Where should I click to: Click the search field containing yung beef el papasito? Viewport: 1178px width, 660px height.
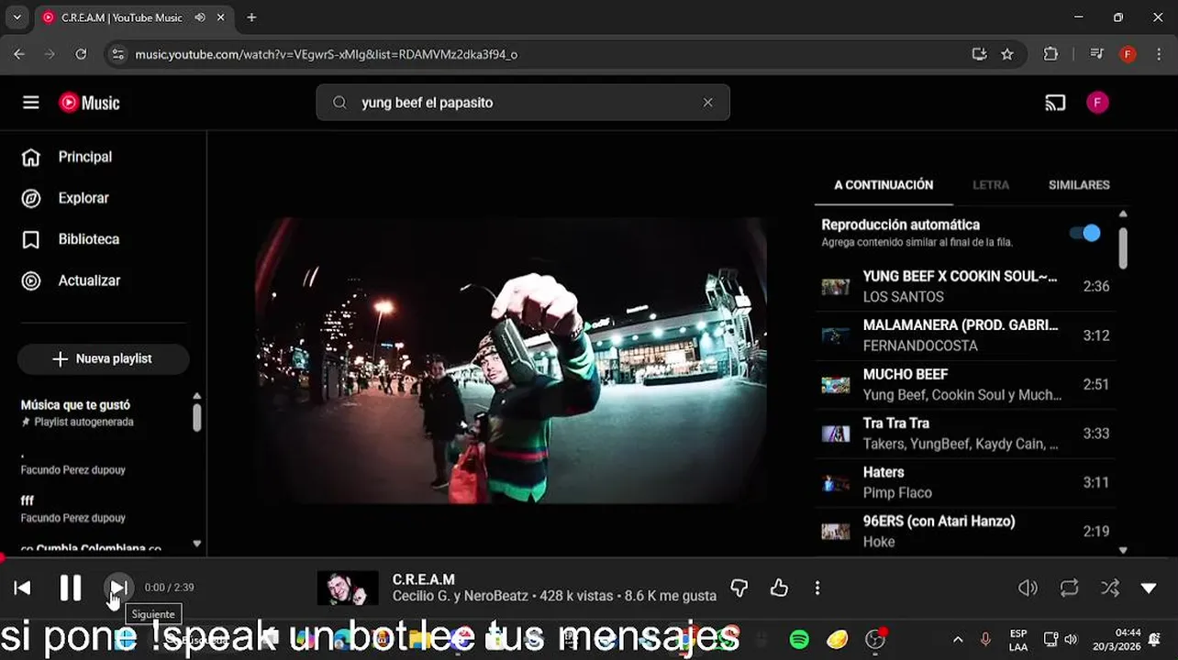point(523,103)
